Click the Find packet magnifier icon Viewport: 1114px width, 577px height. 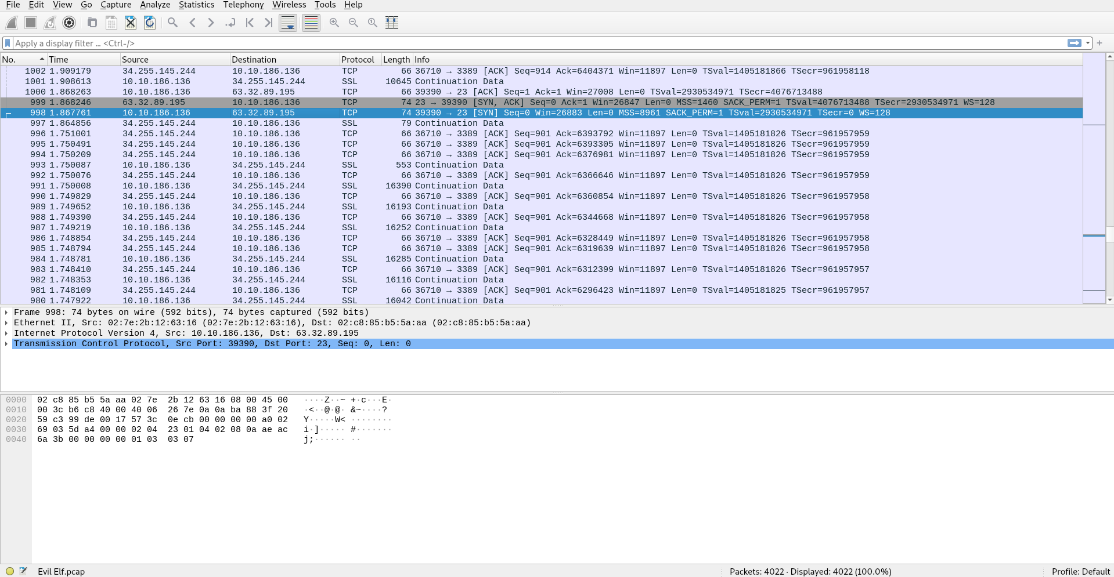(x=172, y=23)
